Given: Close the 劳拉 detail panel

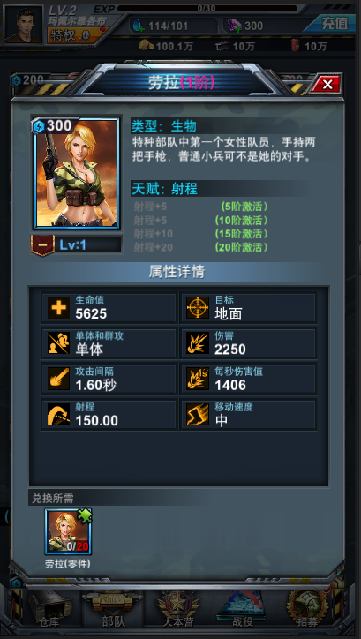Looking at the screenshot, I should click(327, 85).
